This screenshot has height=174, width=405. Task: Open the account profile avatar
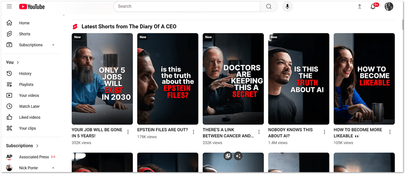tap(389, 6)
